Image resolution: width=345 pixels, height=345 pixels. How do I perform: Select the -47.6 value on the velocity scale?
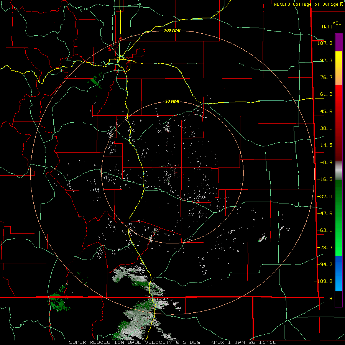[325, 214]
